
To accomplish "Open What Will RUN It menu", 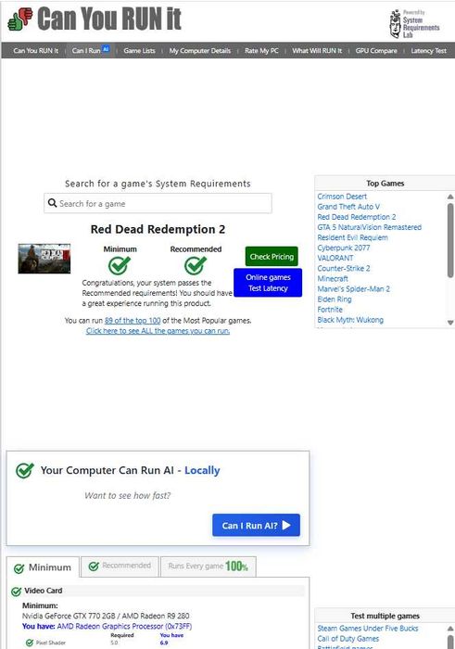I will click(317, 50).
